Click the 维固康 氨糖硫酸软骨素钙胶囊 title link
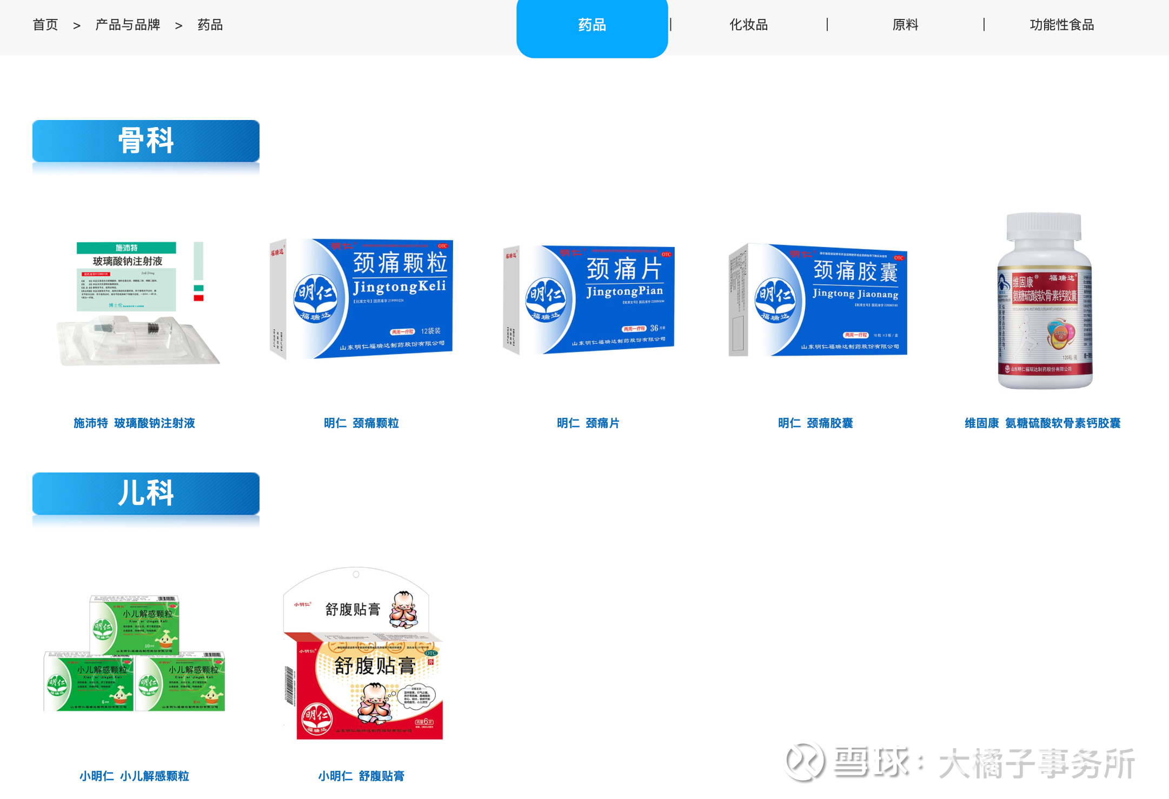Screen dimensions: 1169x799 (1042, 423)
